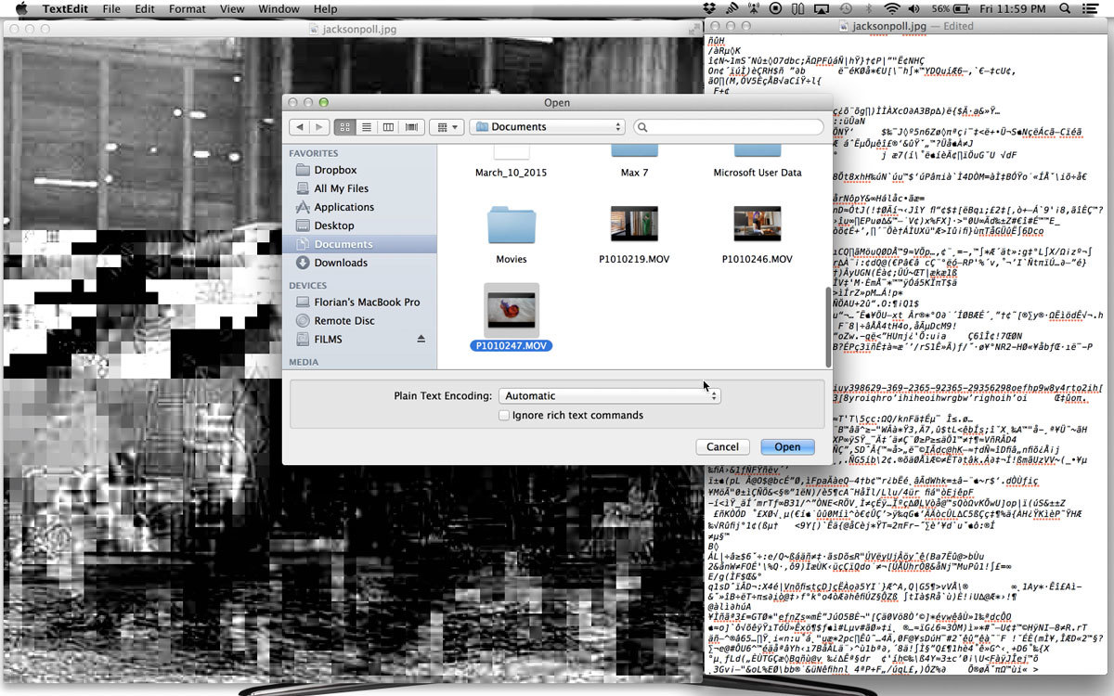Switch to list view in Open dialog

(x=367, y=126)
